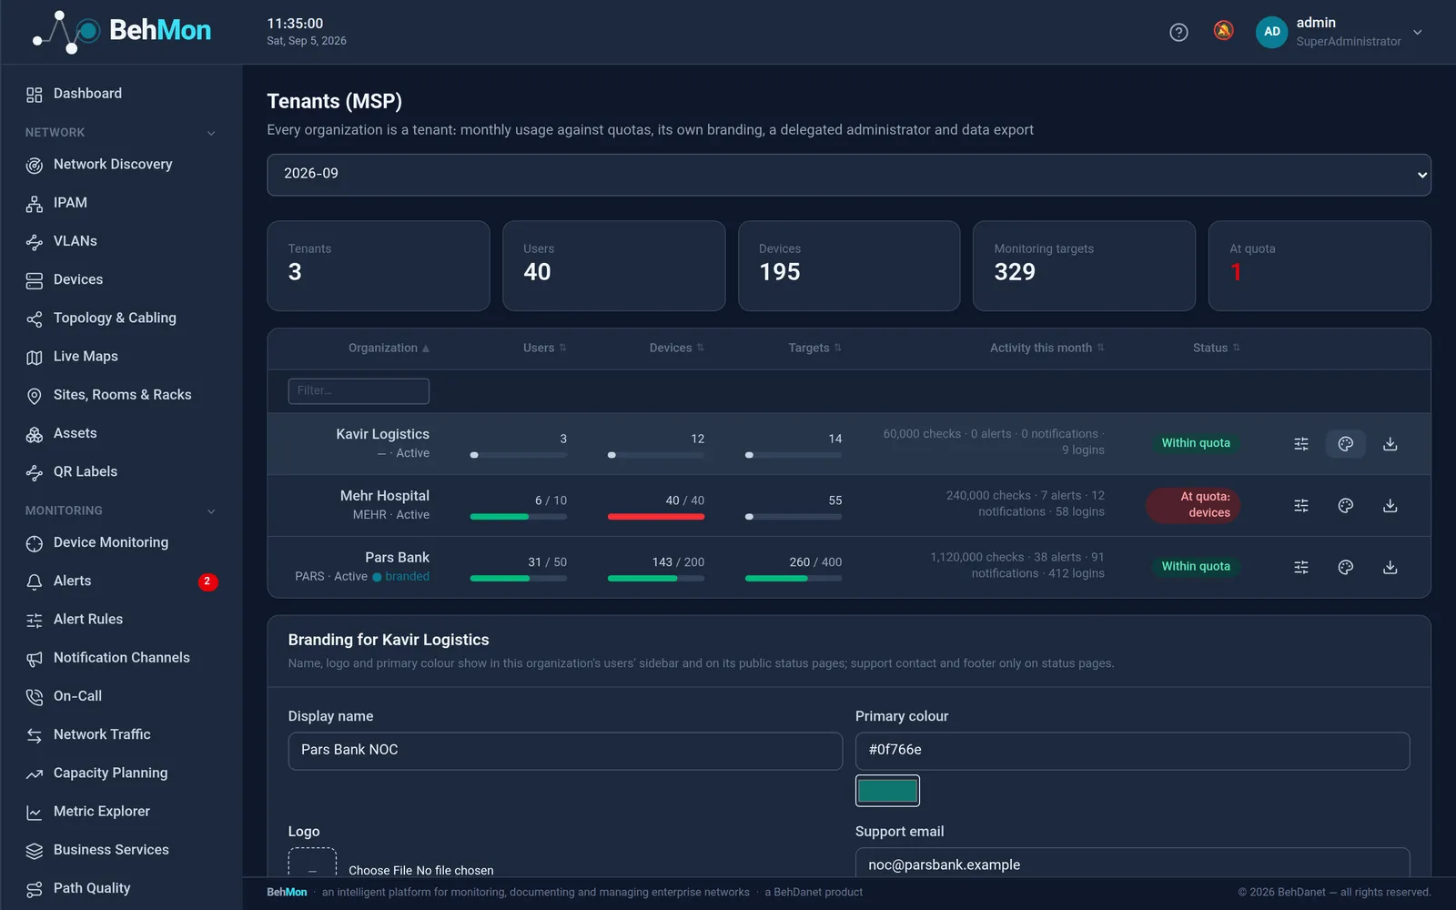
Task: Click the Pars Bank organization name
Action: (x=398, y=557)
